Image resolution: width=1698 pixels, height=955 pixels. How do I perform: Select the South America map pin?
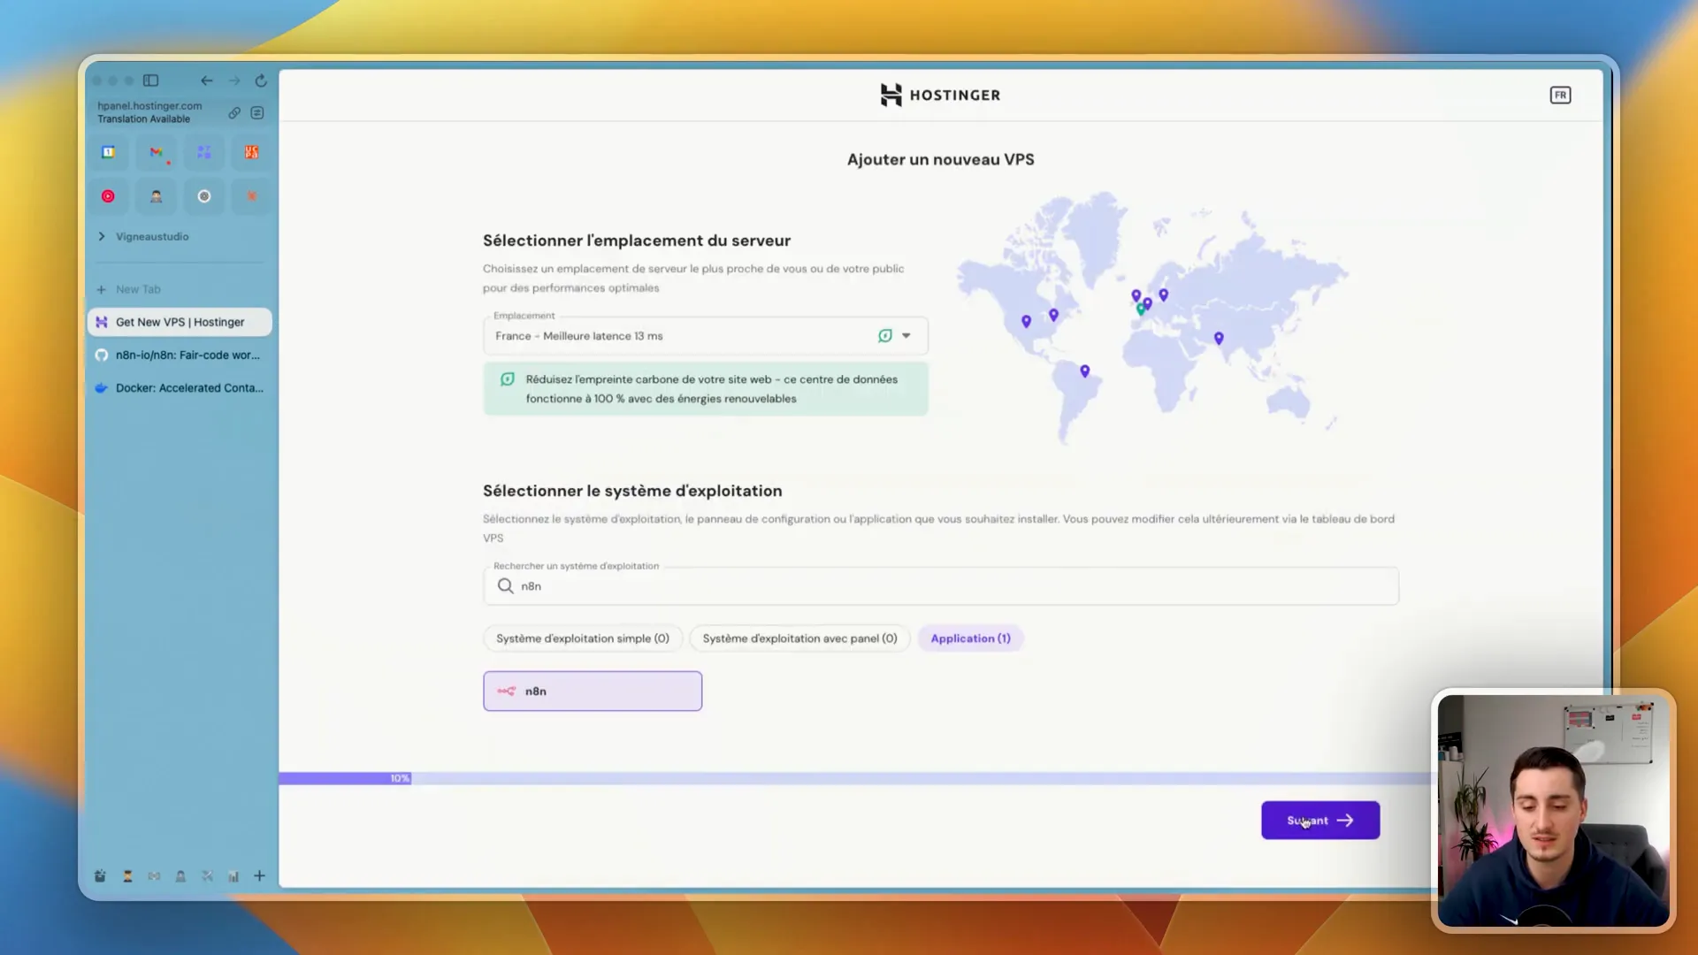[1084, 371]
